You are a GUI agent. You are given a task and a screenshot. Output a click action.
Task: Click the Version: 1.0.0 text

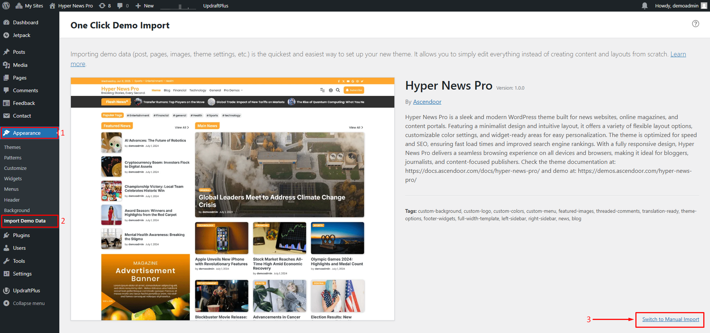[x=510, y=88]
